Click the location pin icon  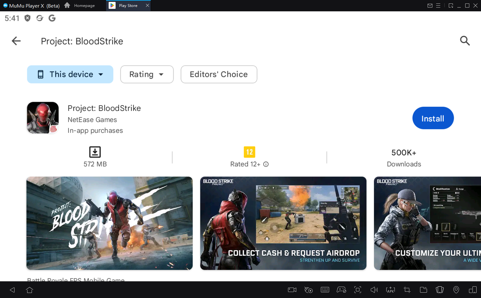click(456, 290)
